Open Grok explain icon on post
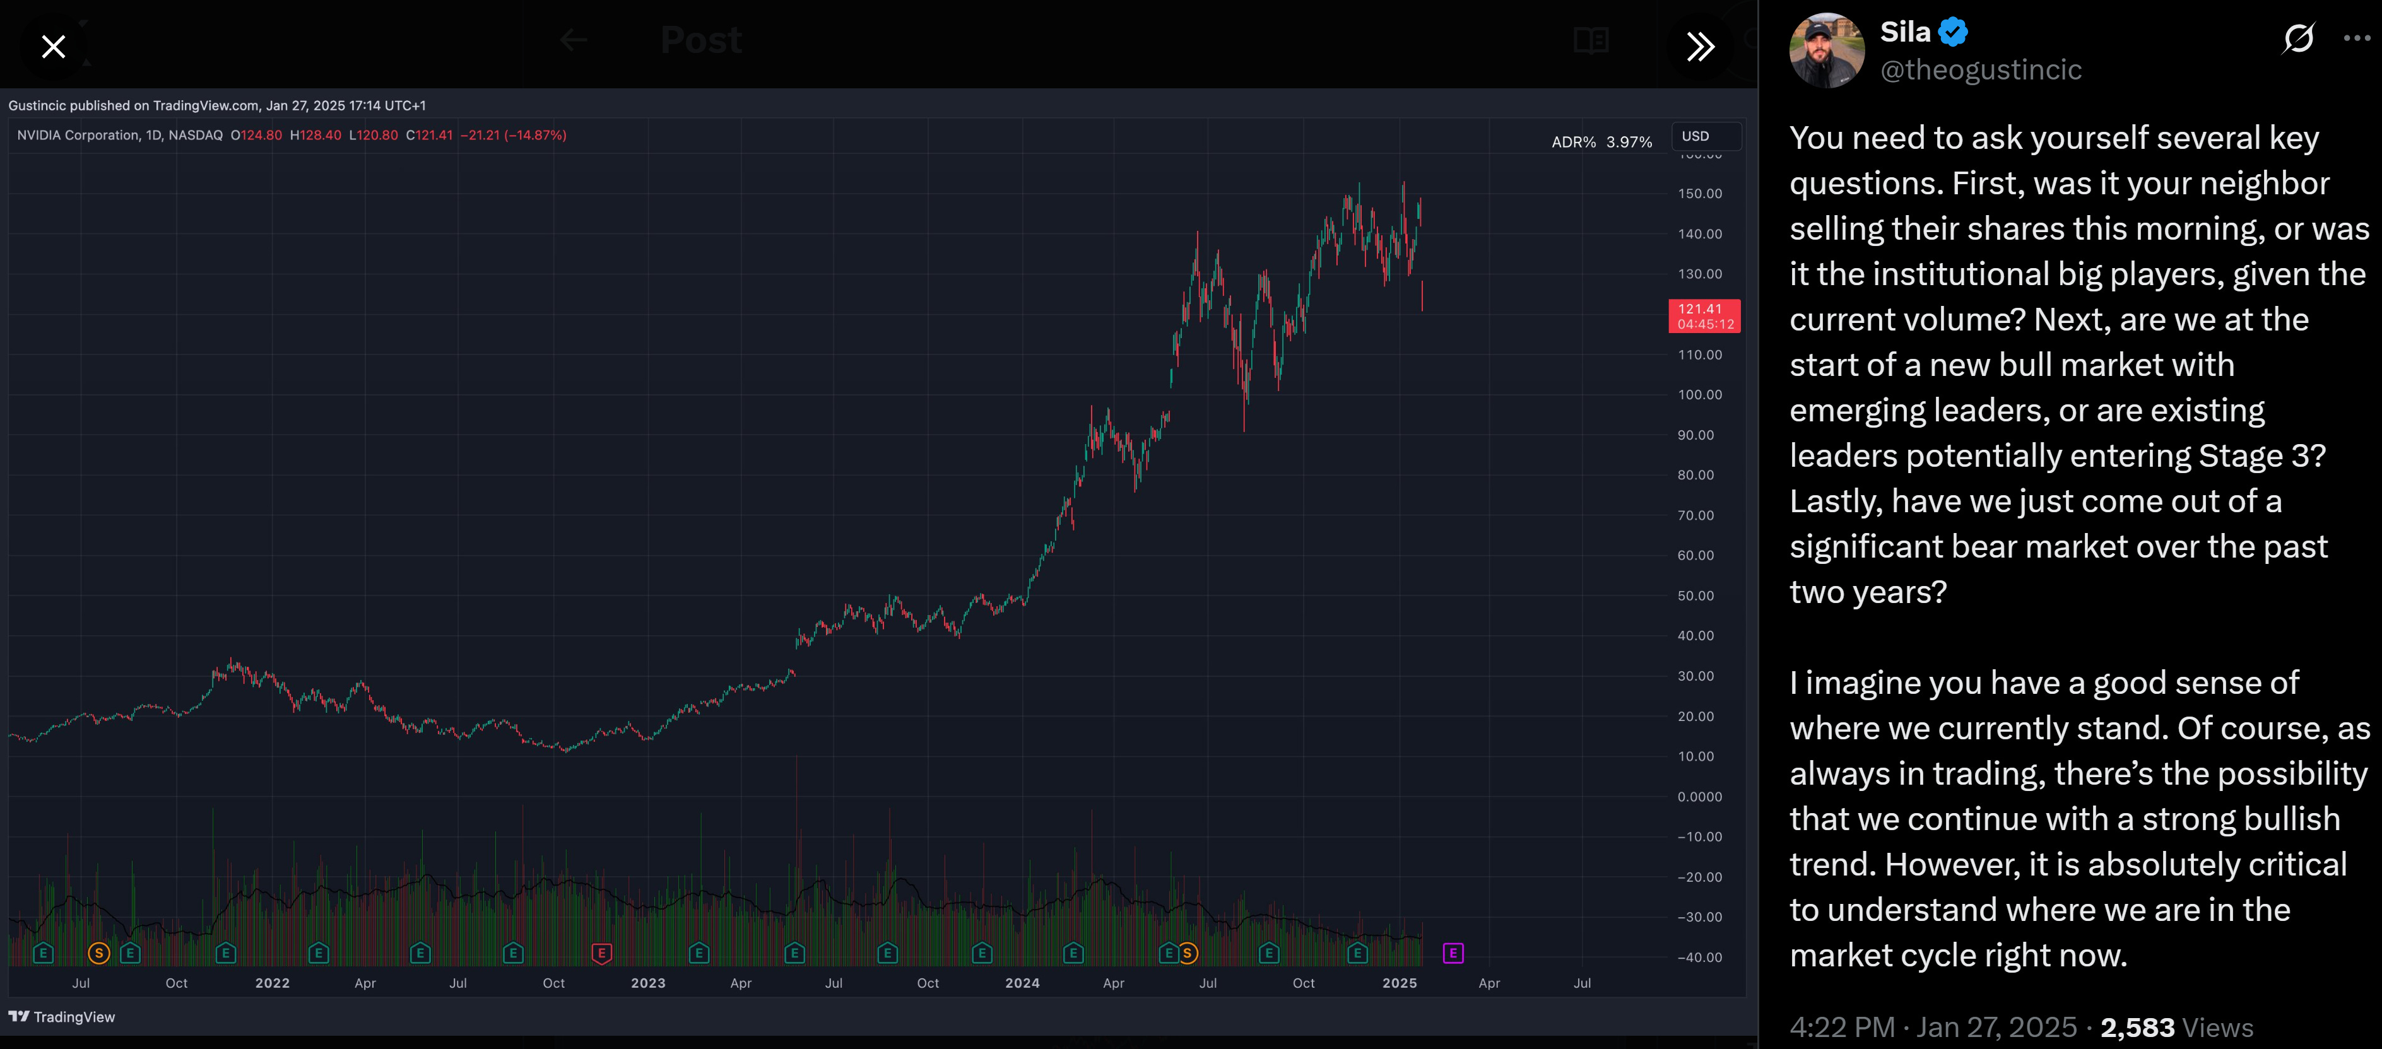2382x1049 pixels. click(2298, 38)
